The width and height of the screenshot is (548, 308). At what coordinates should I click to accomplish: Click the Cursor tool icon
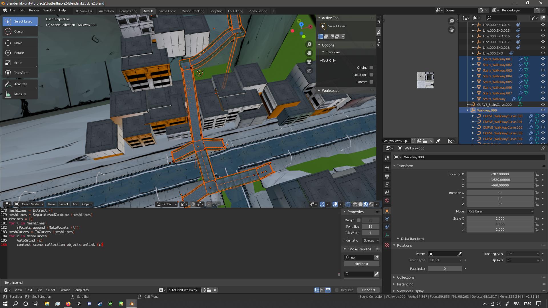[8, 31]
